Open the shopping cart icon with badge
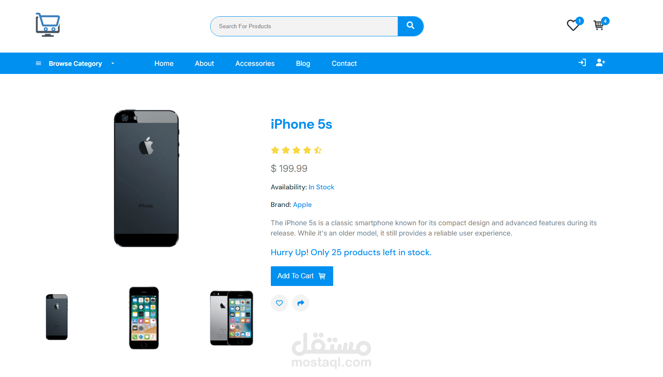 point(598,25)
